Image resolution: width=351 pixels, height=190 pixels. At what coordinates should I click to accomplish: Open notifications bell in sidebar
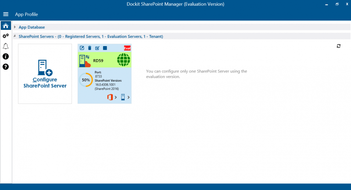click(6, 46)
